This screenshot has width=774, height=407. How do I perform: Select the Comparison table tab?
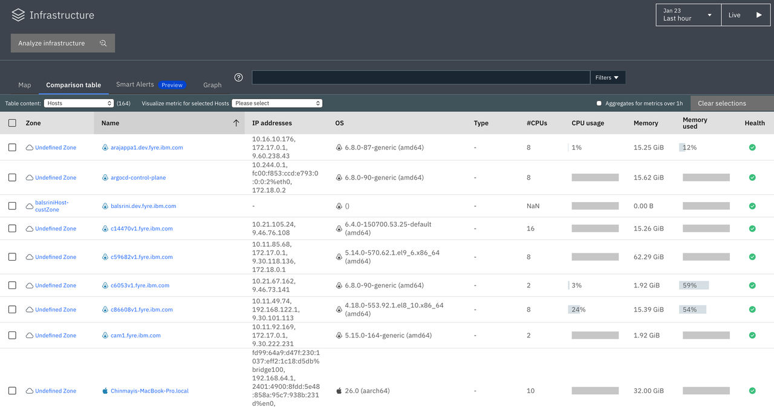coord(74,85)
